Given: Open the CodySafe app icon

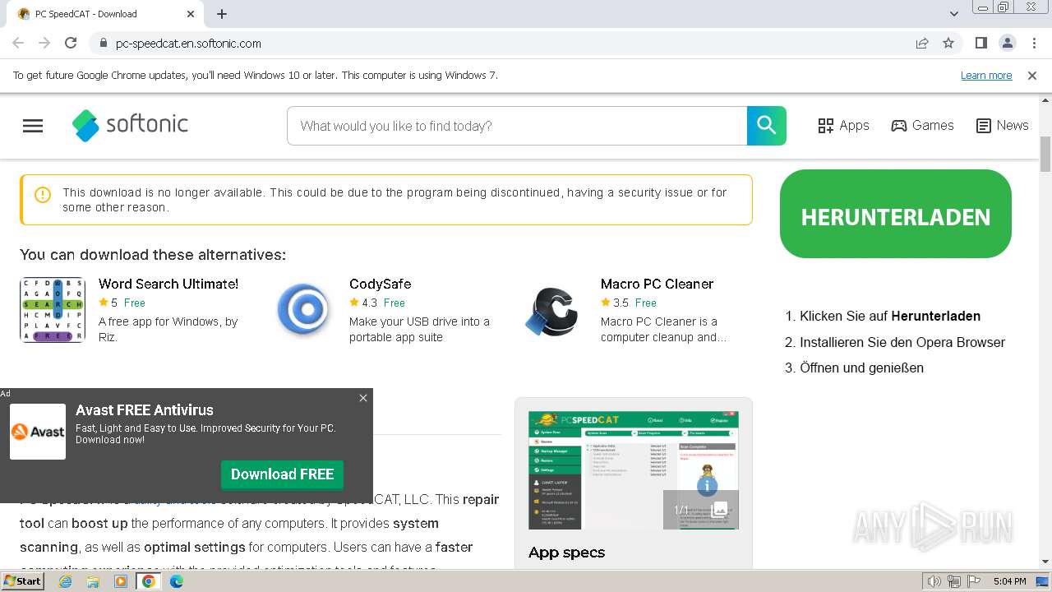Looking at the screenshot, I should tap(303, 310).
